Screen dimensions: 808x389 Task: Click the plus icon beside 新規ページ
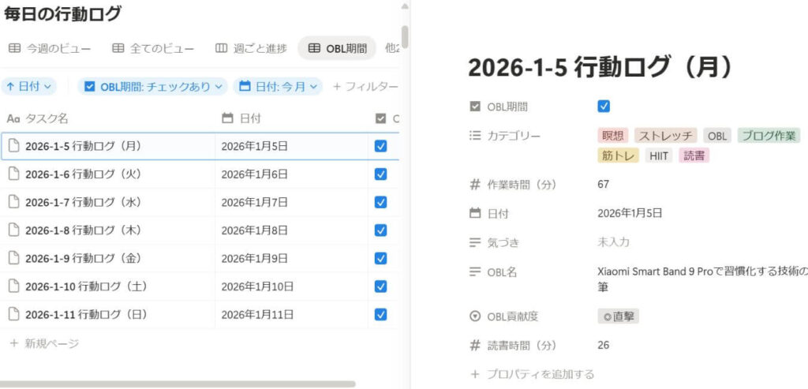click(x=14, y=343)
